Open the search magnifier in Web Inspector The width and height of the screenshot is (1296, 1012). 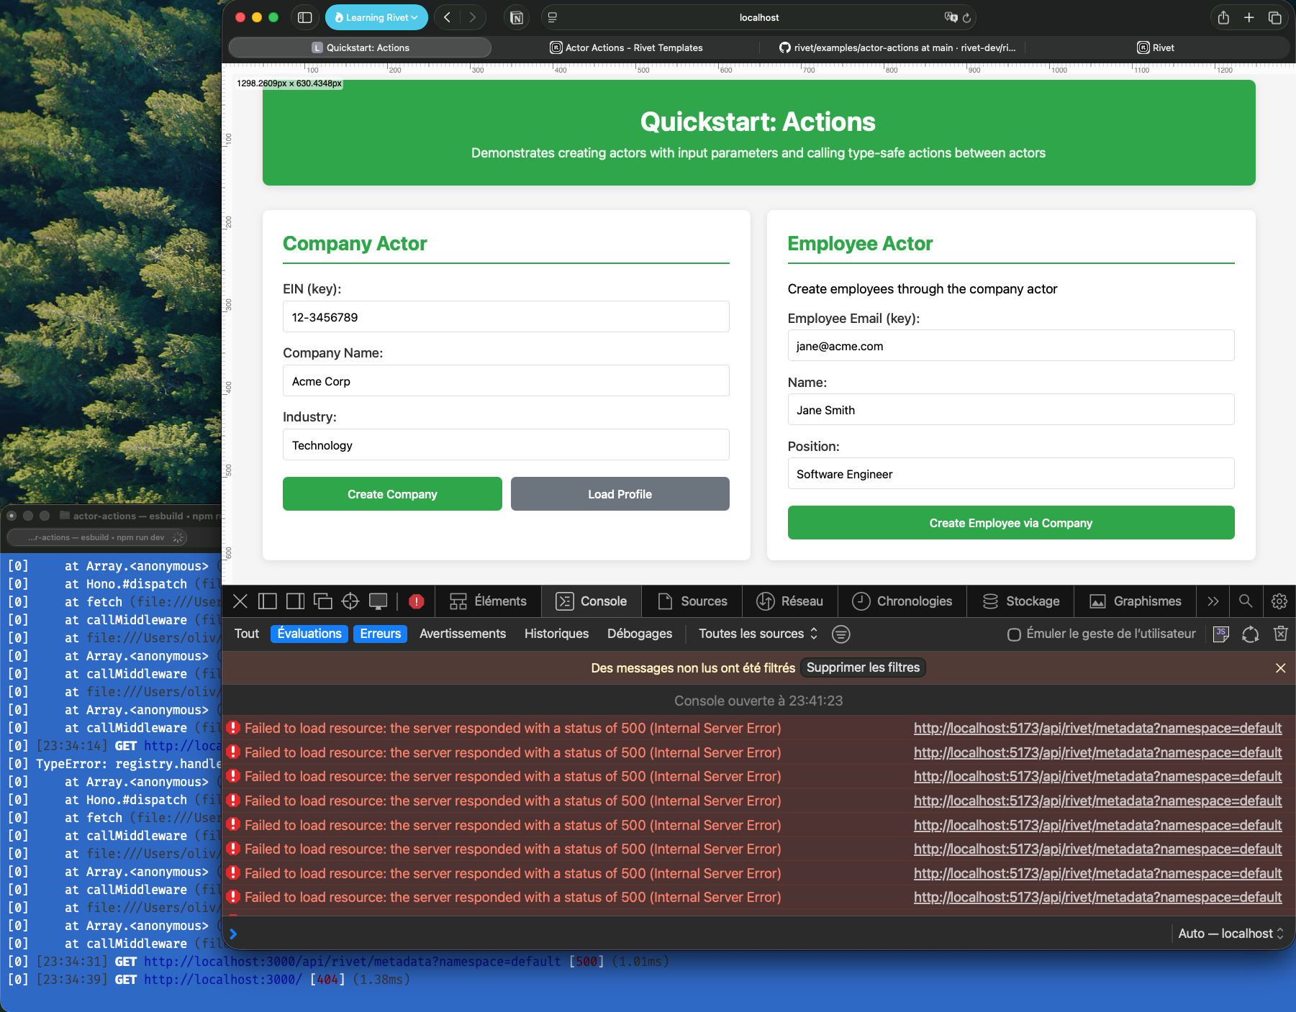point(1247,601)
